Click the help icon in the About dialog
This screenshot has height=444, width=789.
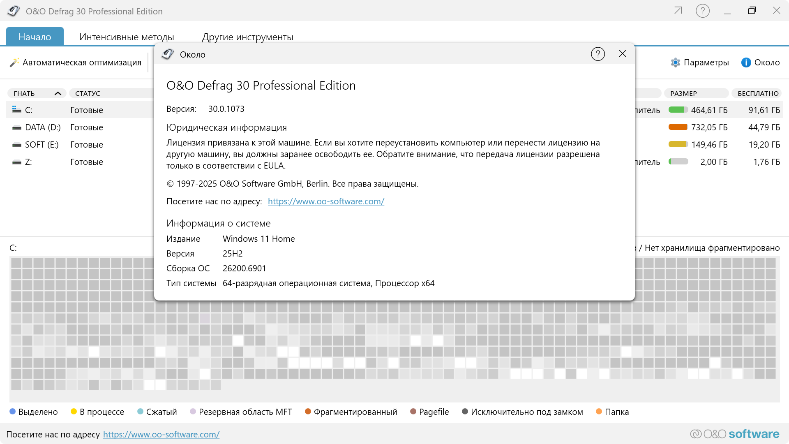(598, 54)
